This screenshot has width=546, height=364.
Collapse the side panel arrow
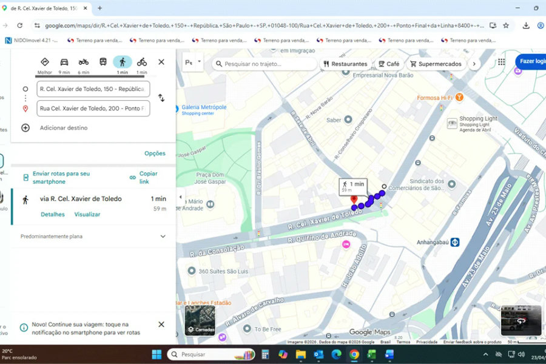tap(180, 197)
